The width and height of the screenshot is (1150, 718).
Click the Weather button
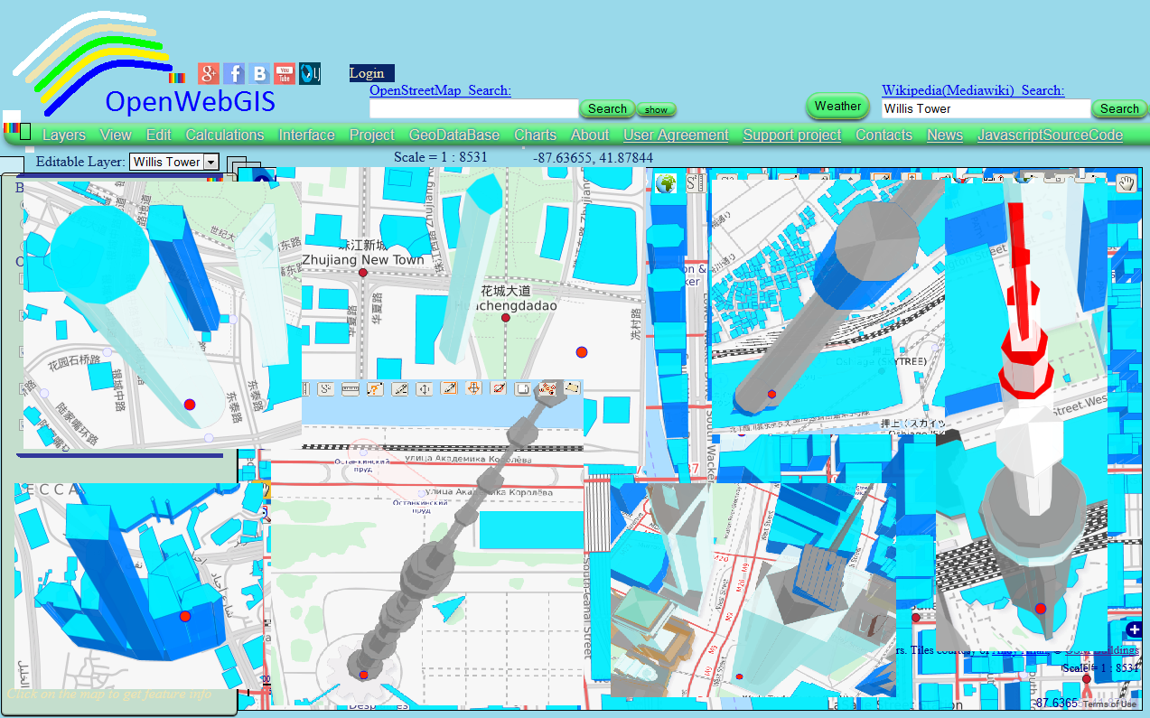point(837,106)
